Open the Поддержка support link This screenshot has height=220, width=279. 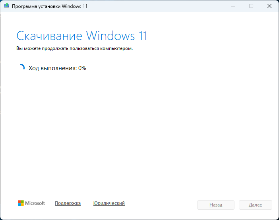(68, 203)
